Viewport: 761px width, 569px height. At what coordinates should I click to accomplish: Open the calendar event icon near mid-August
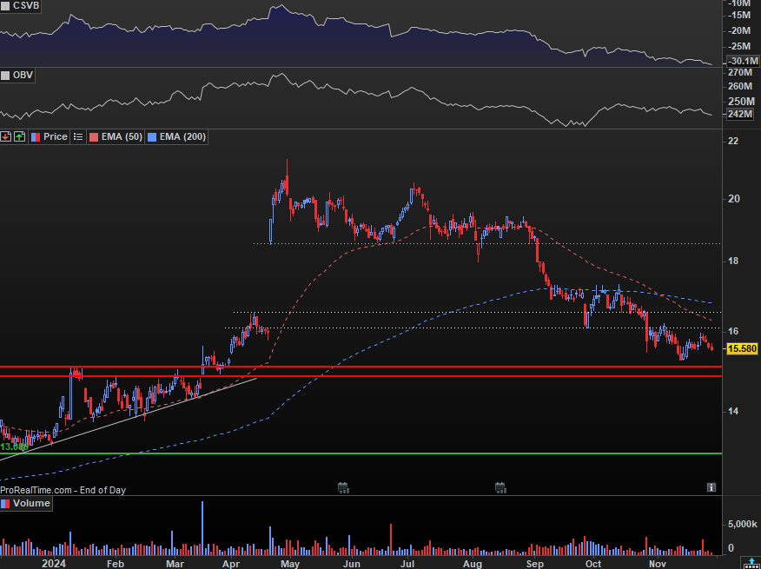(500, 487)
